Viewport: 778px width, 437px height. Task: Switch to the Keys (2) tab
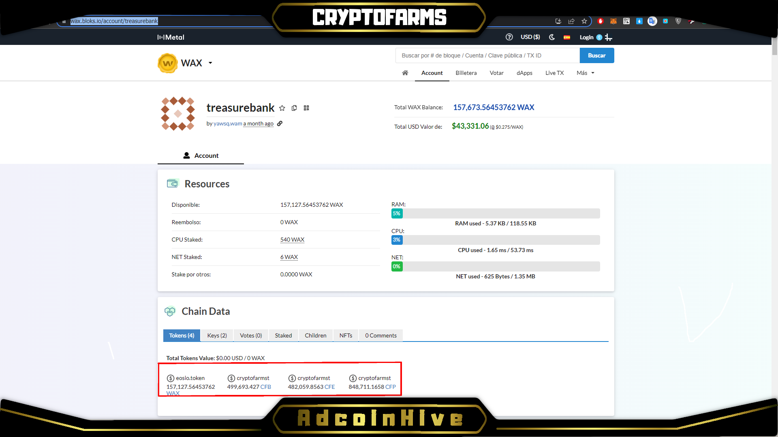click(x=217, y=335)
